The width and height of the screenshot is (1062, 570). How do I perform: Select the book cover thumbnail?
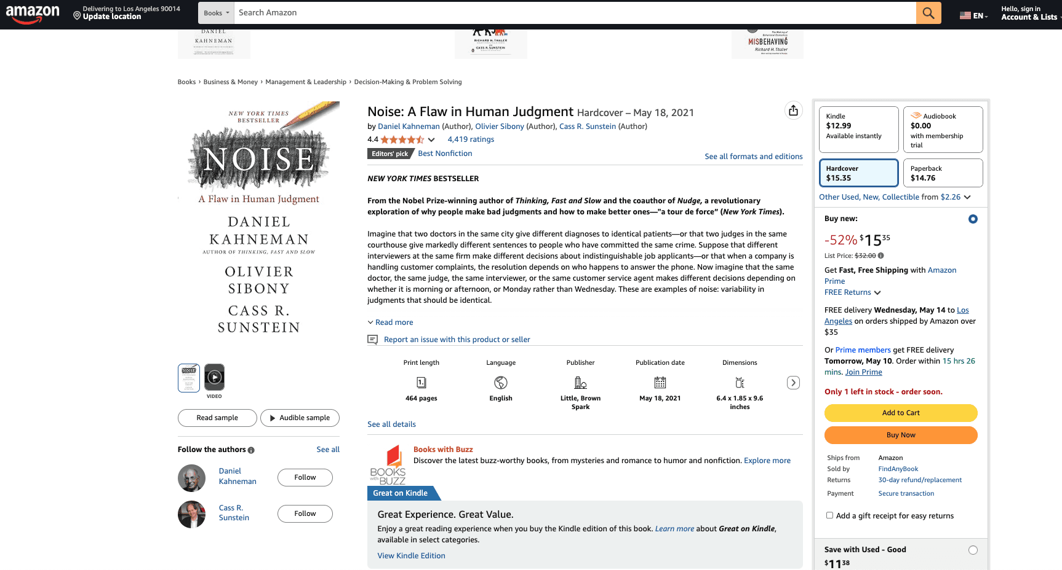(x=189, y=378)
